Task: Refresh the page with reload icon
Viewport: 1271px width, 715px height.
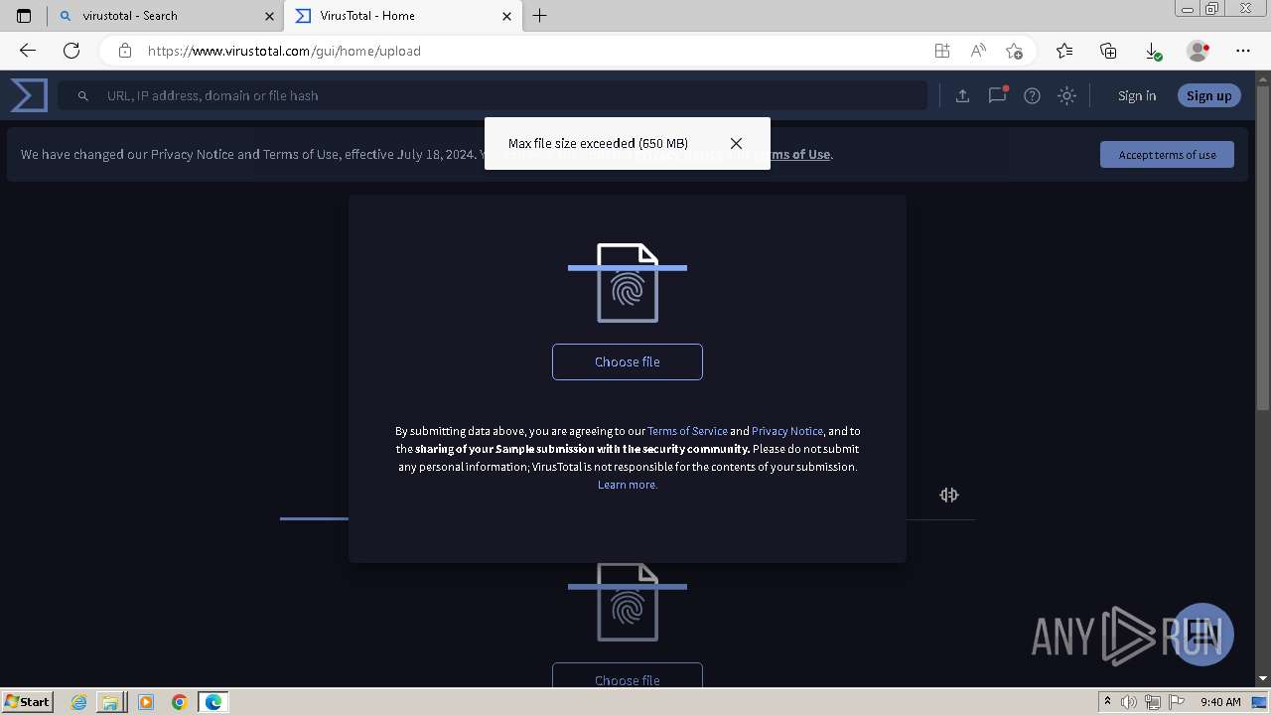Action: coord(71,51)
